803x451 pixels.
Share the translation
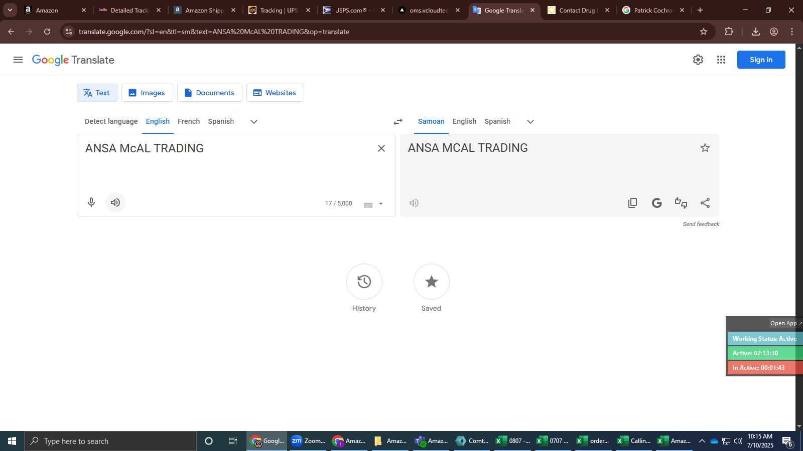click(705, 203)
